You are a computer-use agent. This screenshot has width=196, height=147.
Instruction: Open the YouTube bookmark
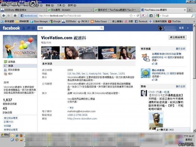tap(174, 21)
